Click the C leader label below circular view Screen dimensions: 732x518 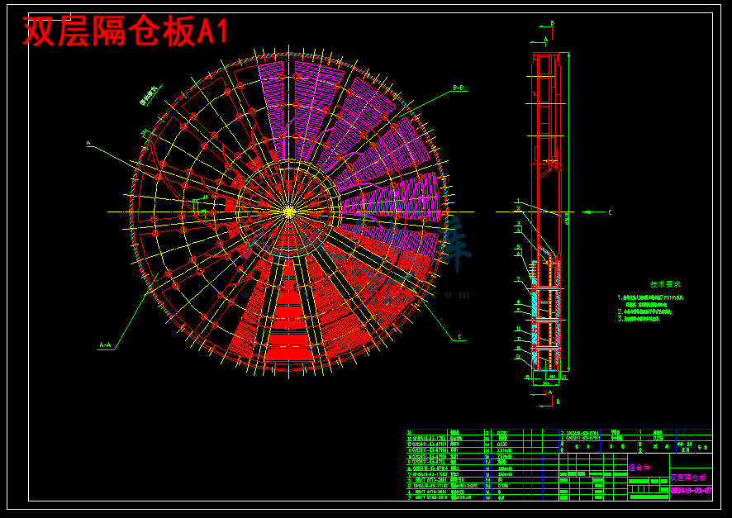pyautogui.click(x=459, y=336)
